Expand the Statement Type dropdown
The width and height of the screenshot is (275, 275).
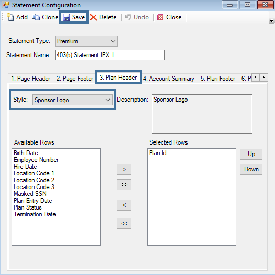(x=86, y=41)
